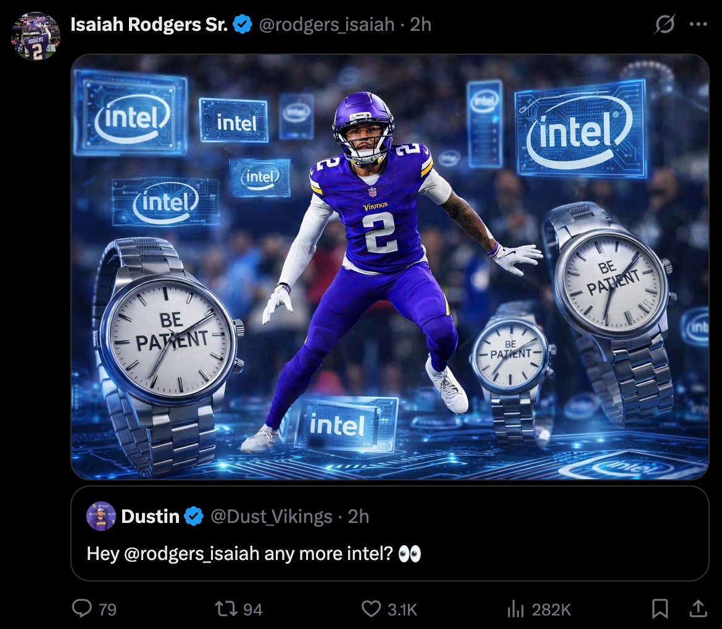Open the three-dot more options menu
Screen dimensions: 722x629
[698, 25]
